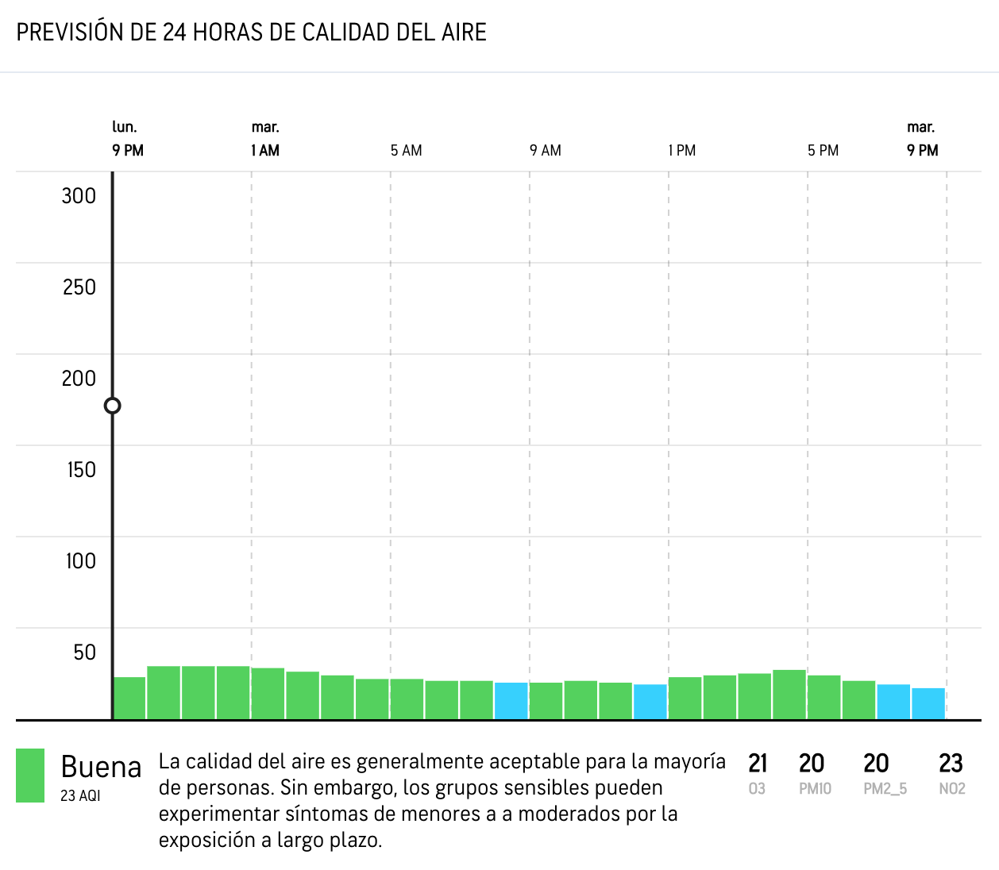Click the blue bar just before 1 PM
The height and width of the screenshot is (870, 999).
[650, 701]
